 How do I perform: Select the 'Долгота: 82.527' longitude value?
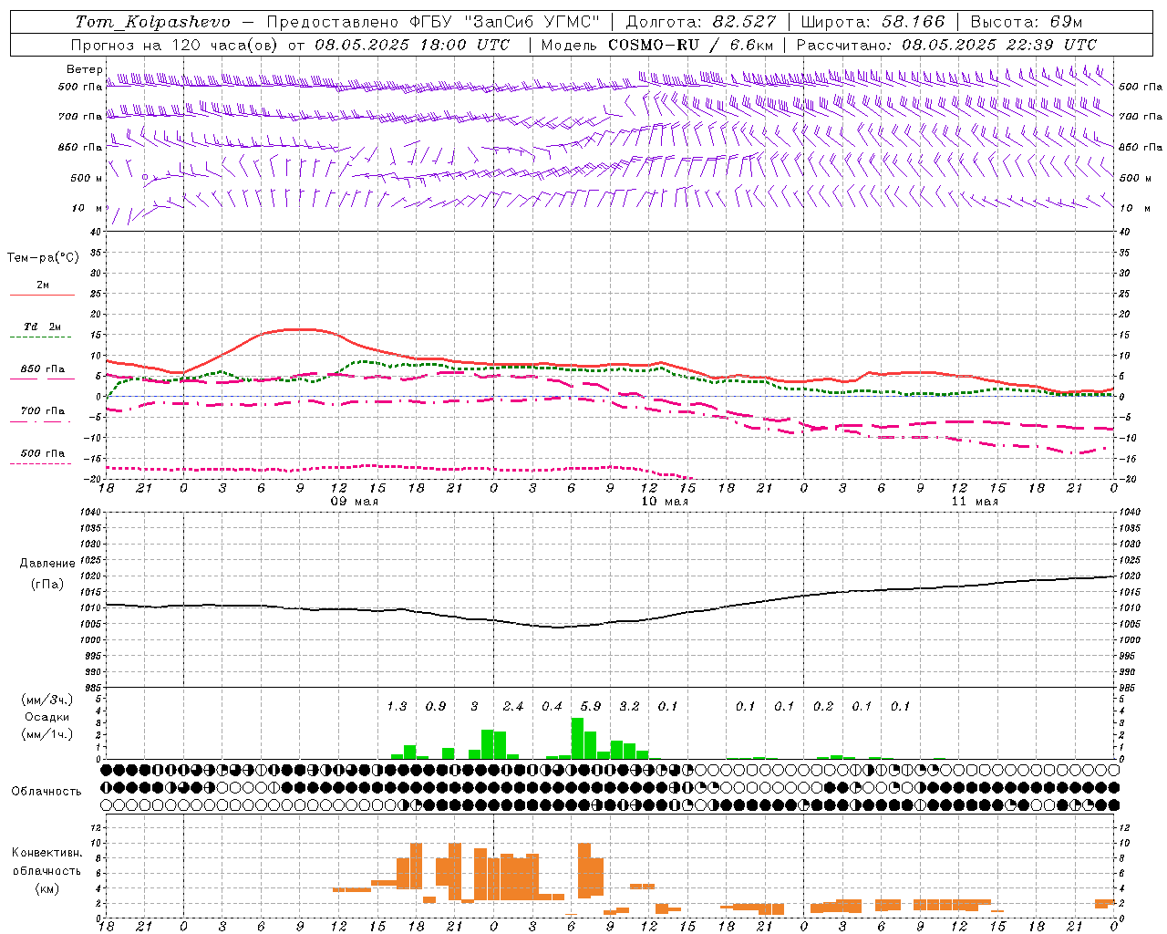tap(700, 22)
